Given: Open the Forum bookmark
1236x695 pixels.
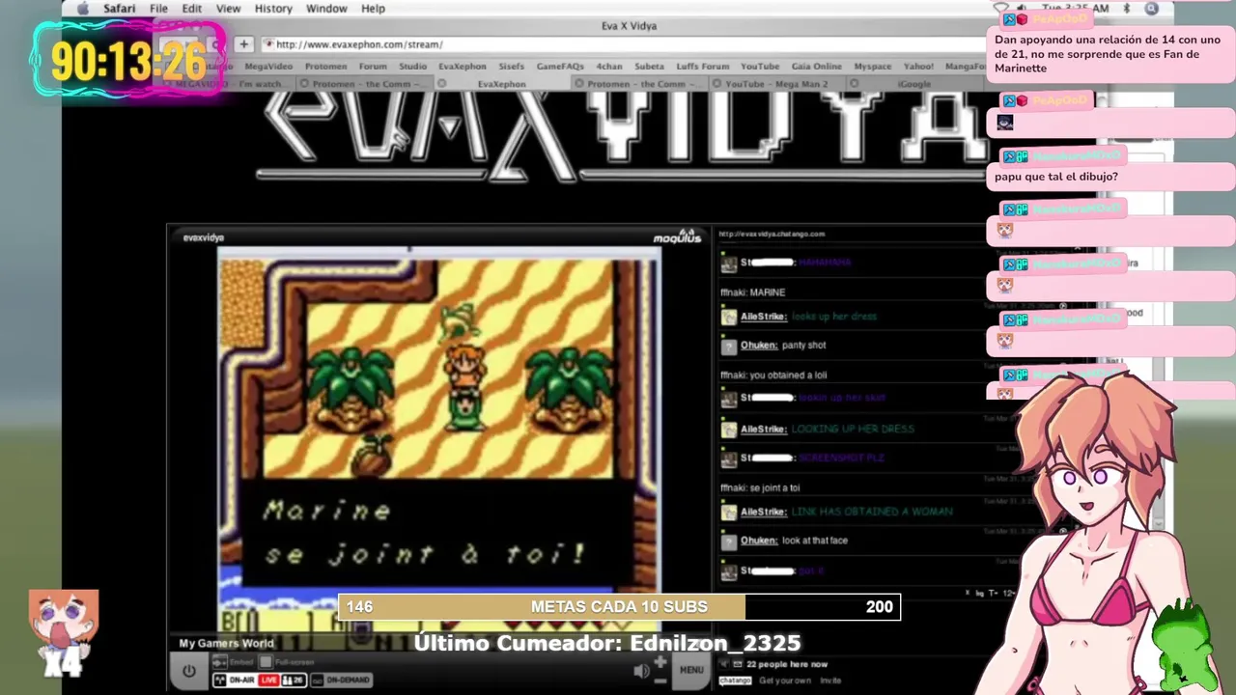Looking at the screenshot, I should click(x=373, y=67).
